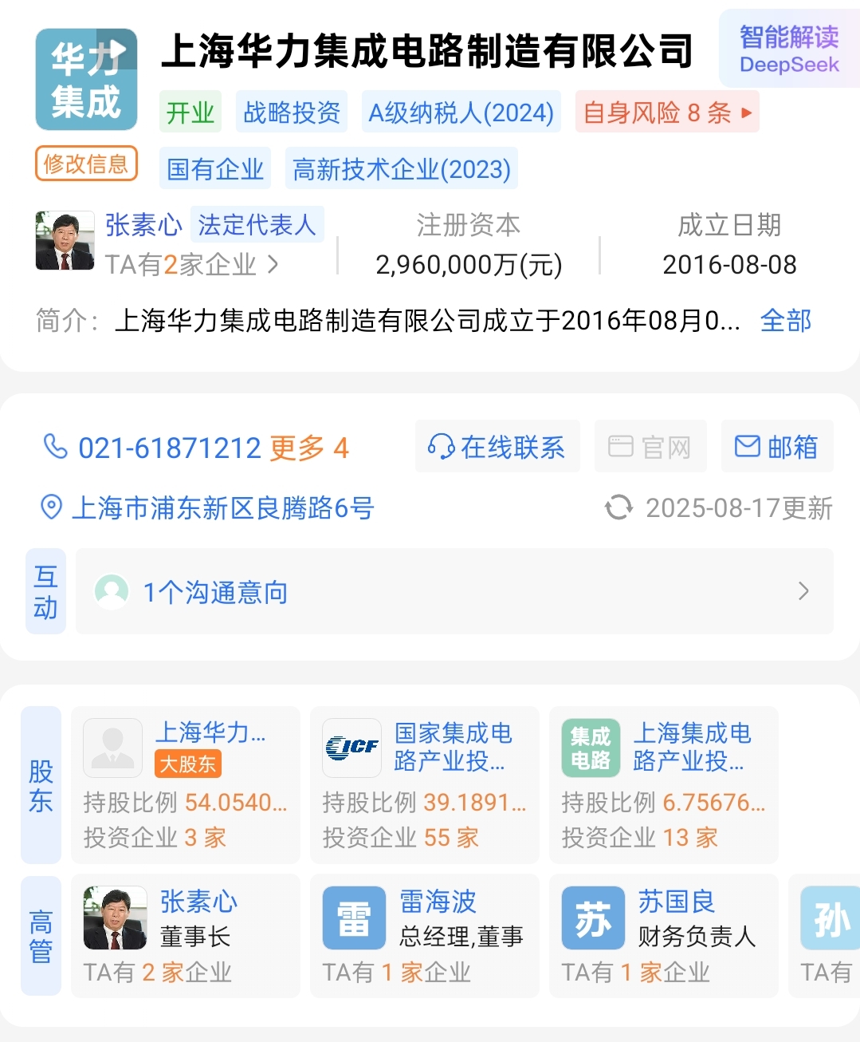Tap 2025-08-17更新 update text
The height and width of the screenshot is (1042, 860).
(x=739, y=507)
